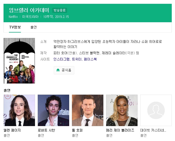This screenshot has width=175, height=141.
Task: Open the 트위터 link
Action: click(77, 59)
